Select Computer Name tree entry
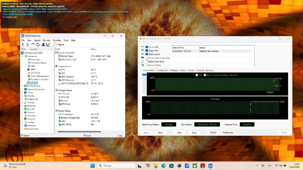The image size is (303, 170). (x=38, y=63)
